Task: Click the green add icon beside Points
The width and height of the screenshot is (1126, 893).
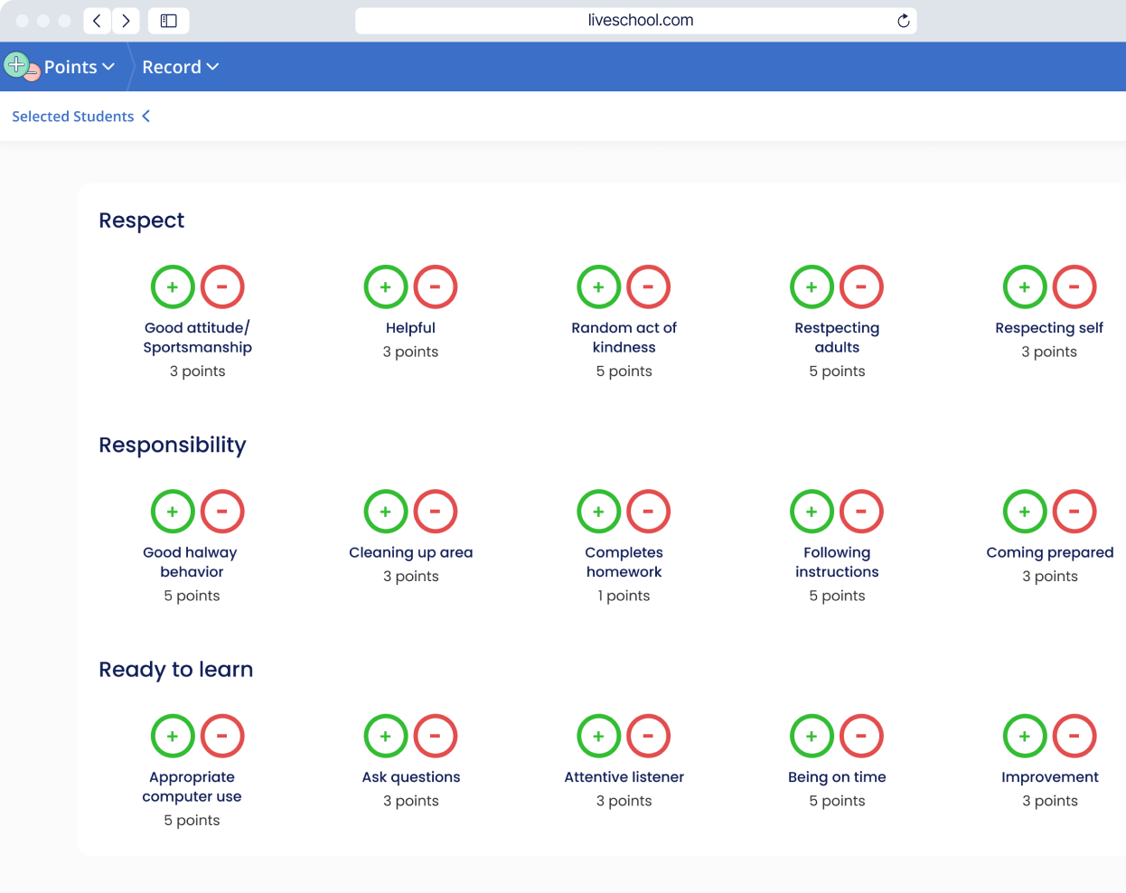Action: (16, 64)
